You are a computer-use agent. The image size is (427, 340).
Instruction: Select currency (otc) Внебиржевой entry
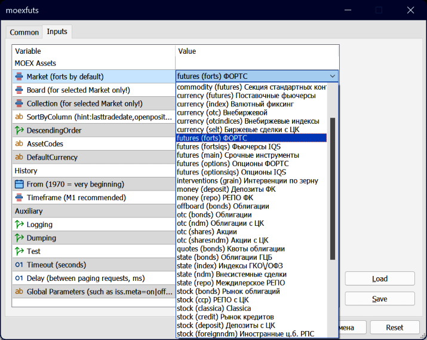251,112
